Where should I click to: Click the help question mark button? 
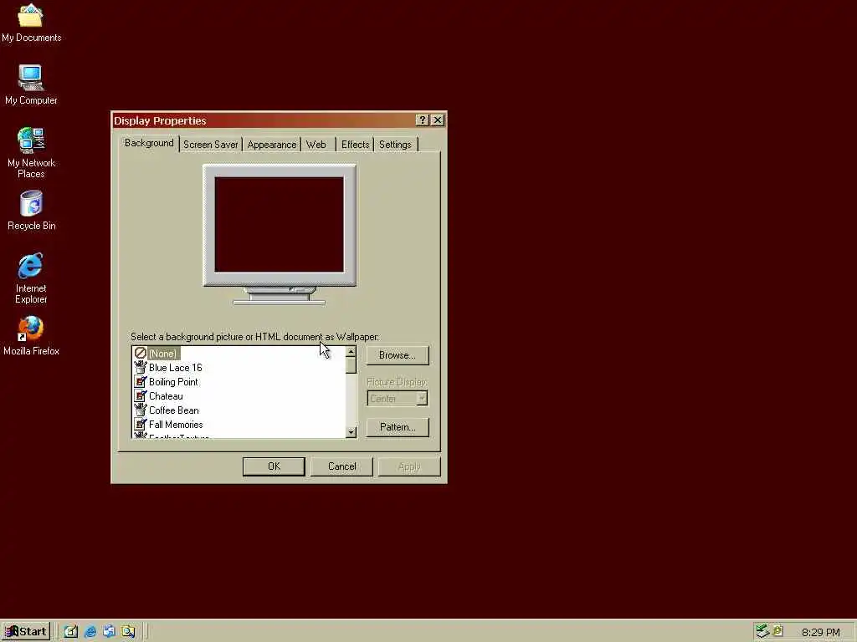pos(422,120)
